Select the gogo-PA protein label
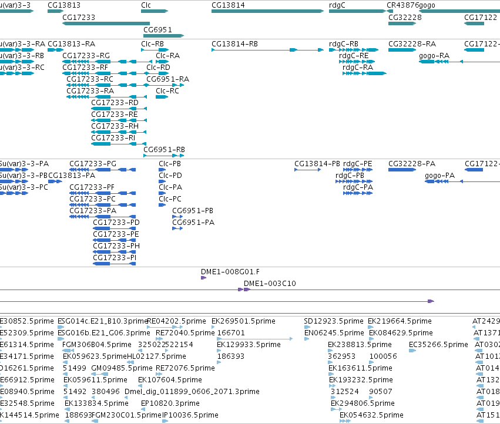Screen dimensions: 500x424 point(439,176)
